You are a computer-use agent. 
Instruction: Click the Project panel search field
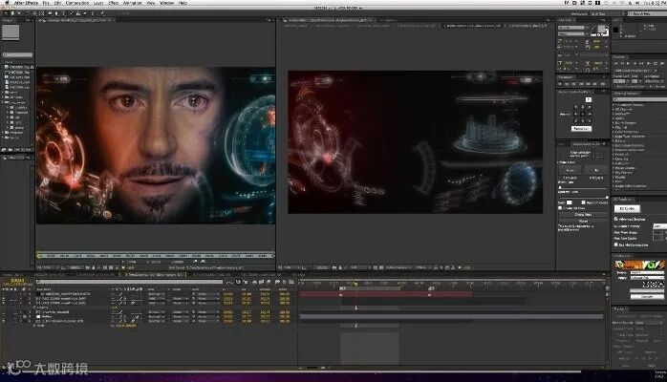click(18, 54)
